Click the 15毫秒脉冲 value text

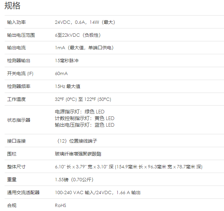point(67,61)
